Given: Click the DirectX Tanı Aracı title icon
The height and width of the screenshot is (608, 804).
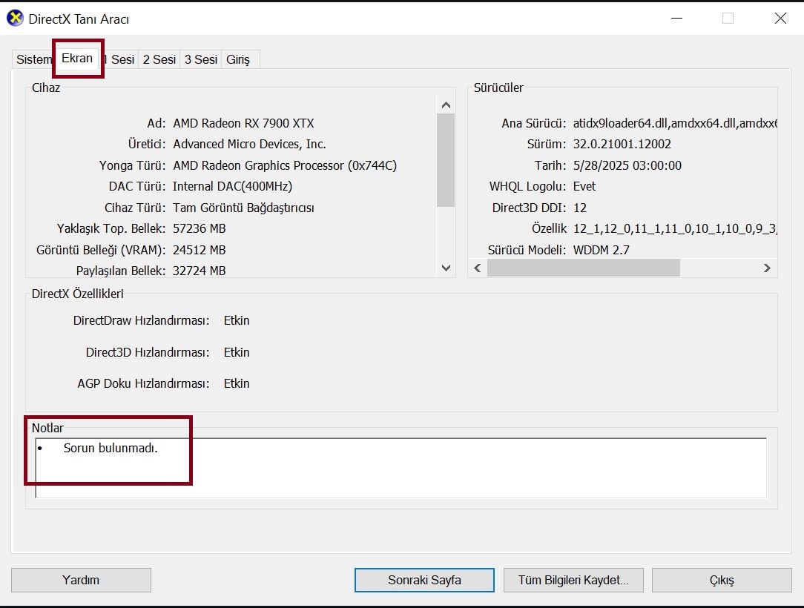Looking at the screenshot, I should click(15, 19).
